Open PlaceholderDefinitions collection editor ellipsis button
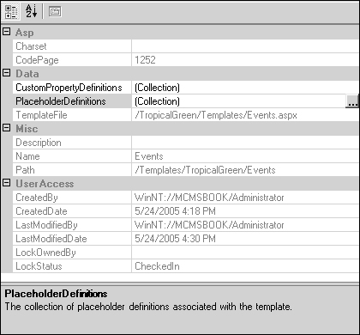The height and width of the screenshot is (335, 360). 352,101
